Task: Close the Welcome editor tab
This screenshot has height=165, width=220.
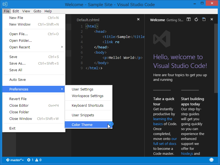Action: [211, 20]
